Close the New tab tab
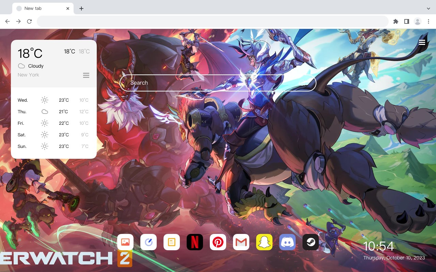This screenshot has width=436, height=272. (x=68, y=8)
